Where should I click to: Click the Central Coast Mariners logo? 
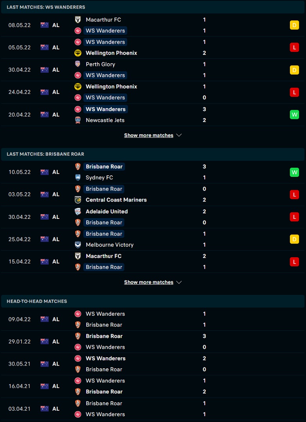point(78,200)
